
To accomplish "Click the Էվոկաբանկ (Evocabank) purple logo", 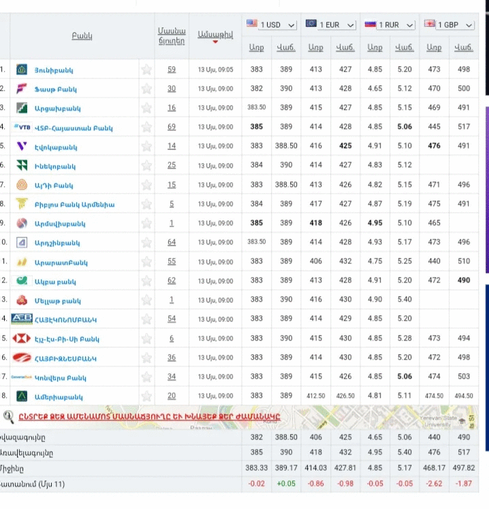I will click(x=22, y=146).
